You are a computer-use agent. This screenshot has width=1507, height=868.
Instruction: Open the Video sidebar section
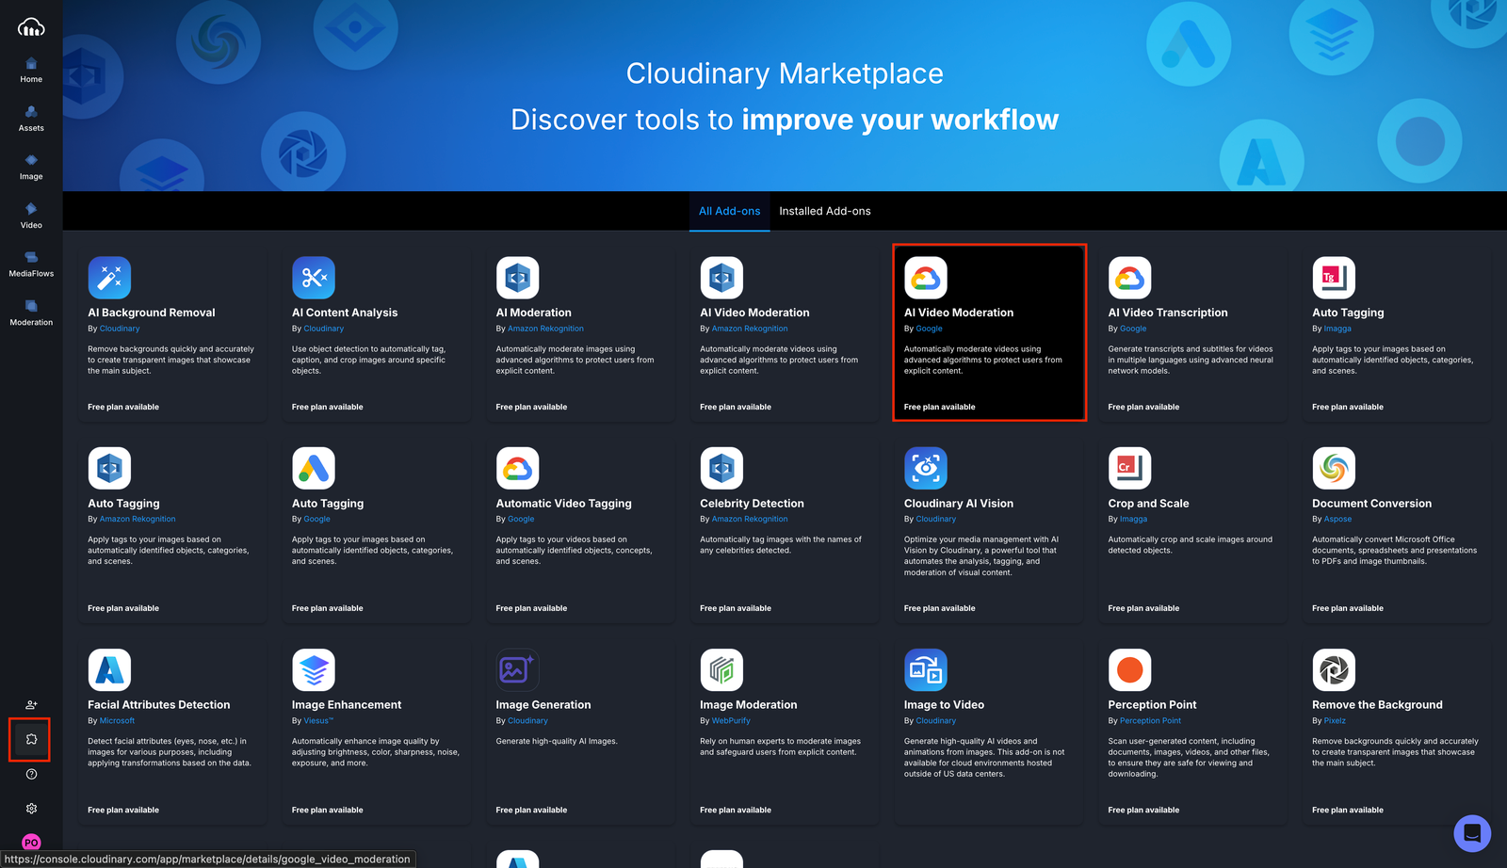[31, 216]
